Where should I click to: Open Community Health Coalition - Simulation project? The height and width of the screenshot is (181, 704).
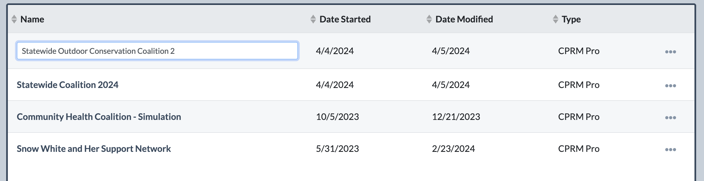[99, 117]
